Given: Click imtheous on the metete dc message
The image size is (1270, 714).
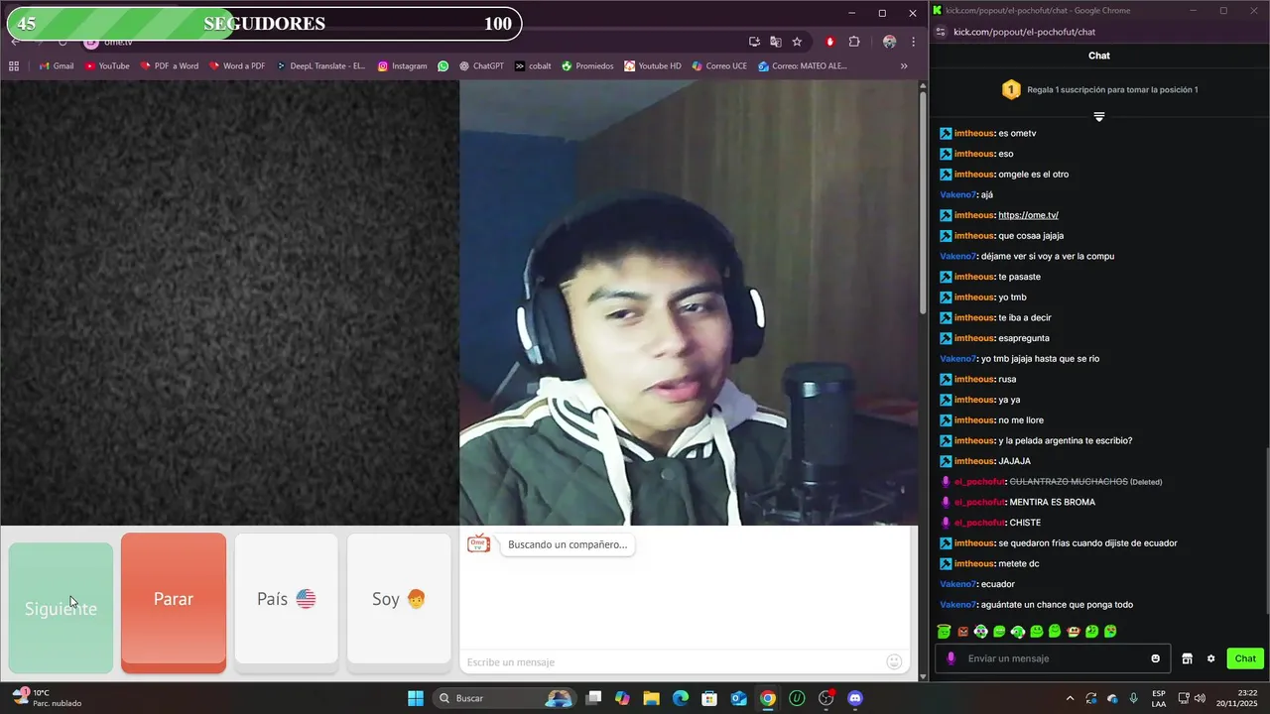Looking at the screenshot, I should (x=973, y=563).
